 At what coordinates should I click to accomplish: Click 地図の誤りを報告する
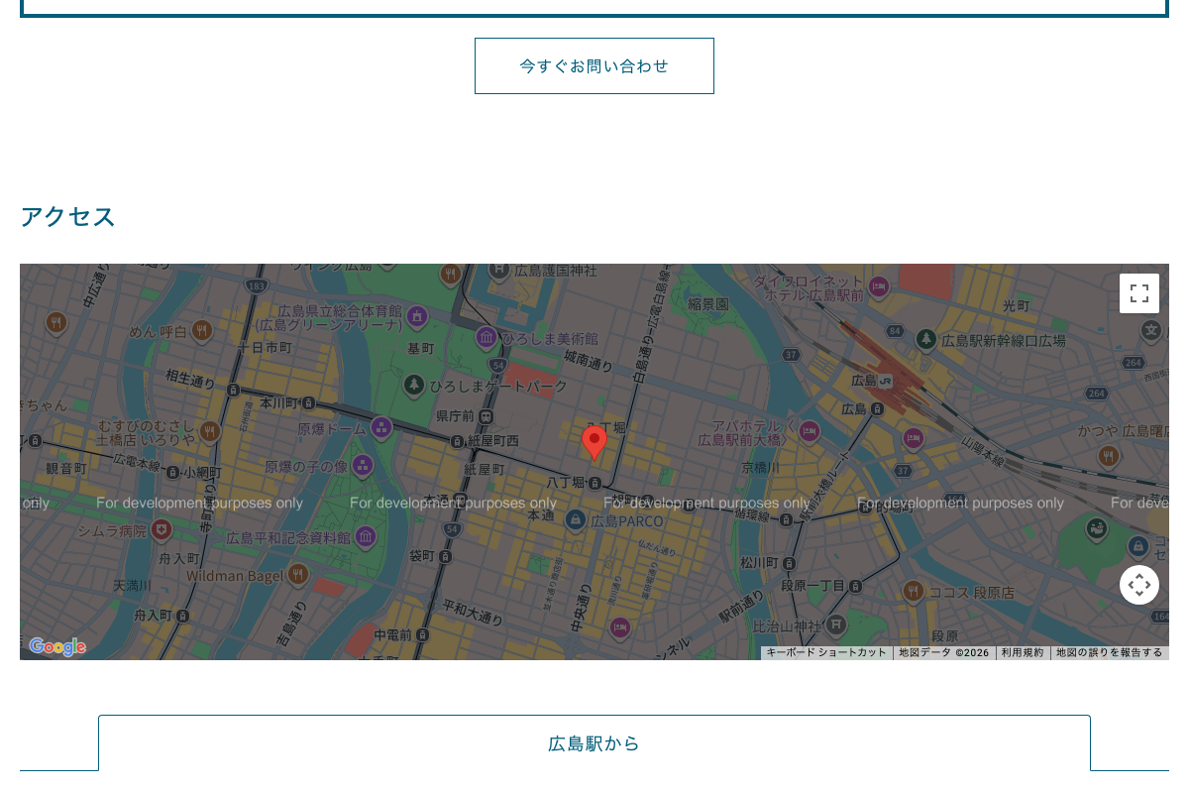tap(1109, 652)
